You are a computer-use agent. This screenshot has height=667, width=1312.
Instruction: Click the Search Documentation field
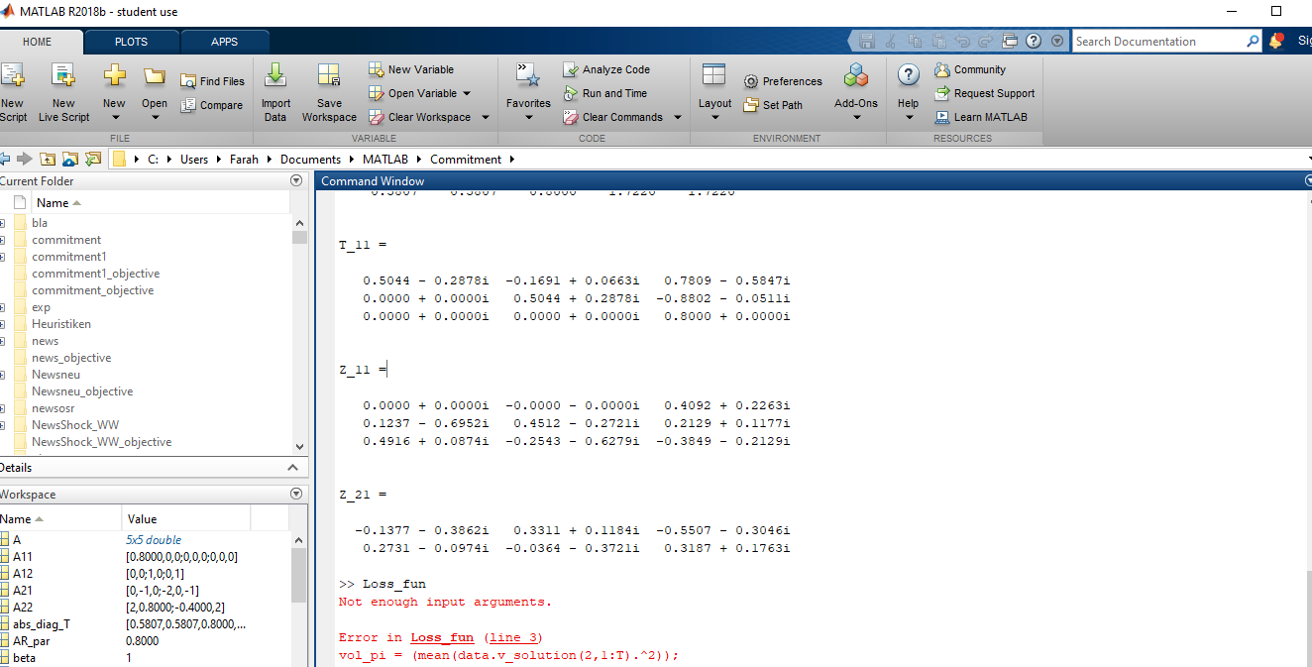point(1159,42)
